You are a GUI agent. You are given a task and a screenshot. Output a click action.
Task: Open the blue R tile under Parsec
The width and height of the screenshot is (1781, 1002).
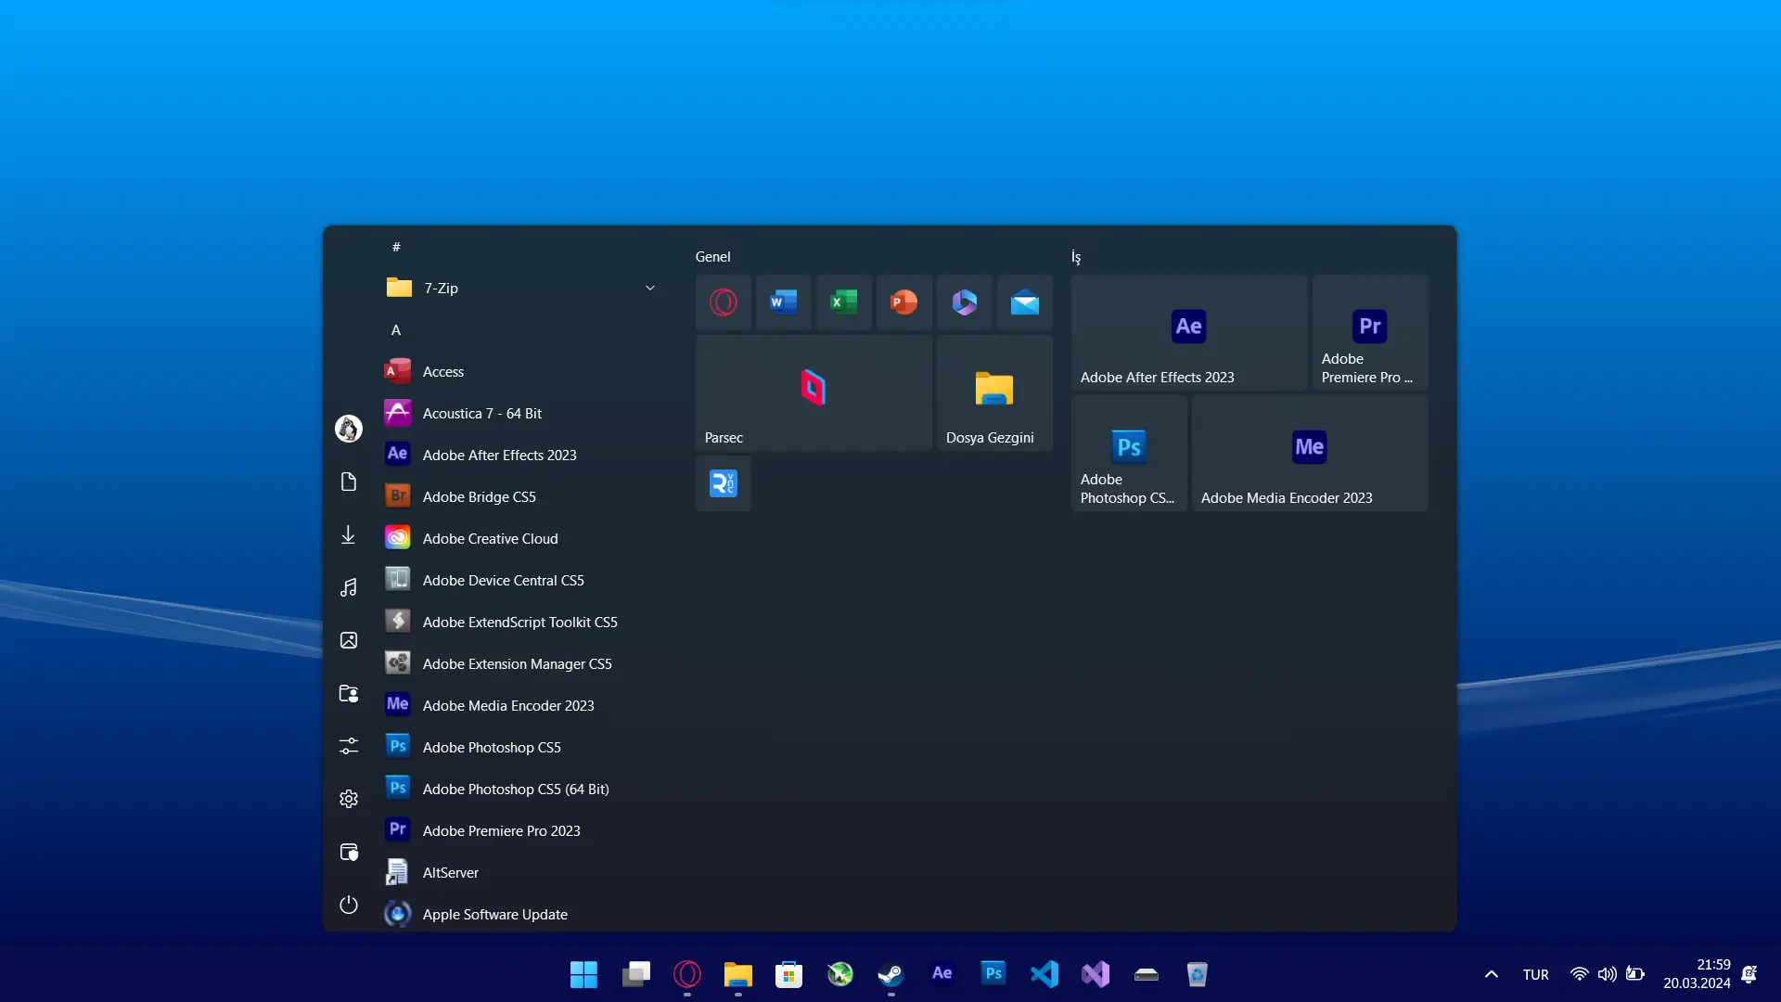[724, 483]
